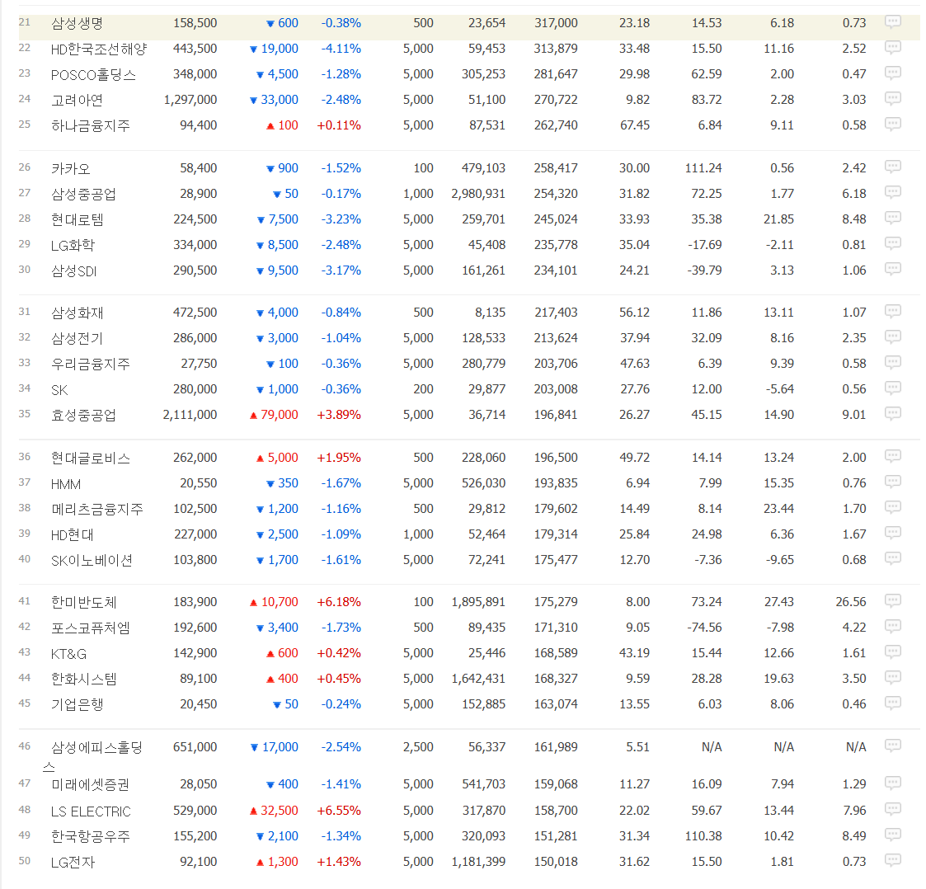Open discussion icon for HD한국조선해양 row
The height and width of the screenshot is (889, 926).
click(892, 47)
